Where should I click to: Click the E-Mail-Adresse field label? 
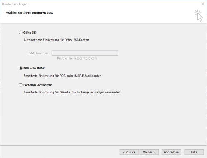click(39, 53)
